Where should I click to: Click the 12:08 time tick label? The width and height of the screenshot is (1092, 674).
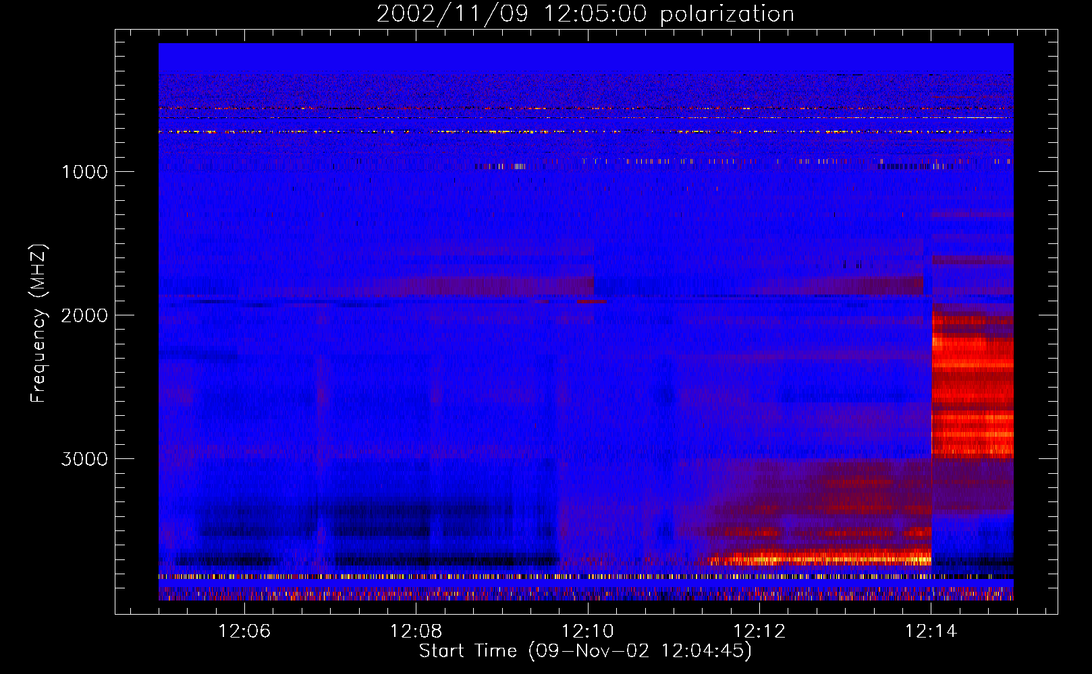[416, 632]
